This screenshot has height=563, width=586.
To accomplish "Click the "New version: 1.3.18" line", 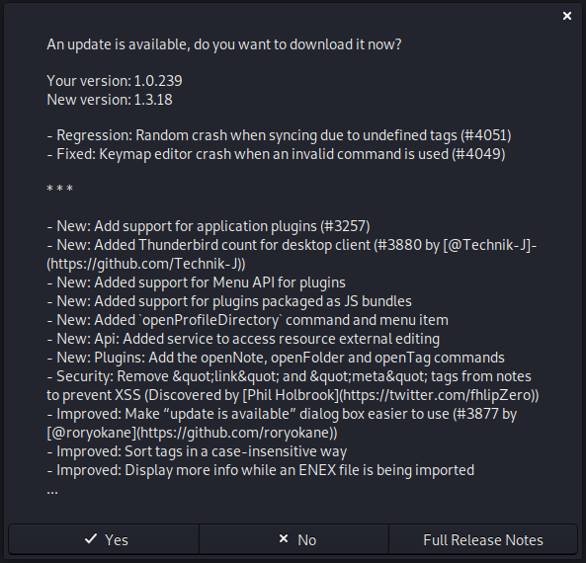I will point(110,100).
